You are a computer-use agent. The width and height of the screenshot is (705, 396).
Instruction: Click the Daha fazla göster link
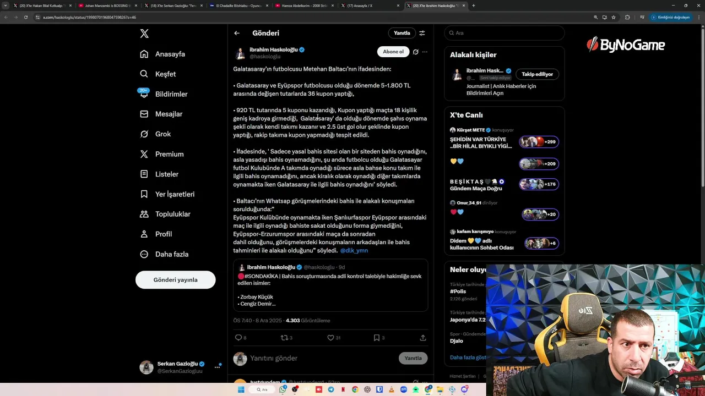(468, 358)
